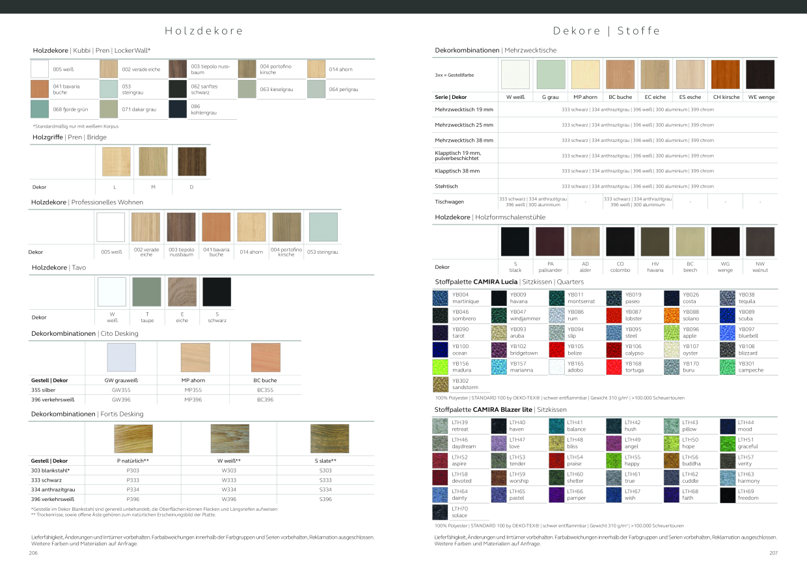Select the CH kirsche Mehrzwecktische swatch

[725, 74]
